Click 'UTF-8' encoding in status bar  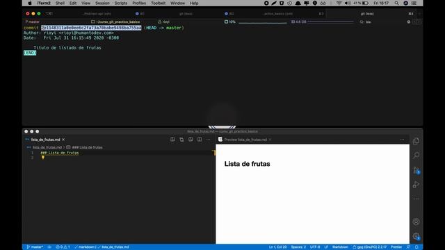[315, 247]
